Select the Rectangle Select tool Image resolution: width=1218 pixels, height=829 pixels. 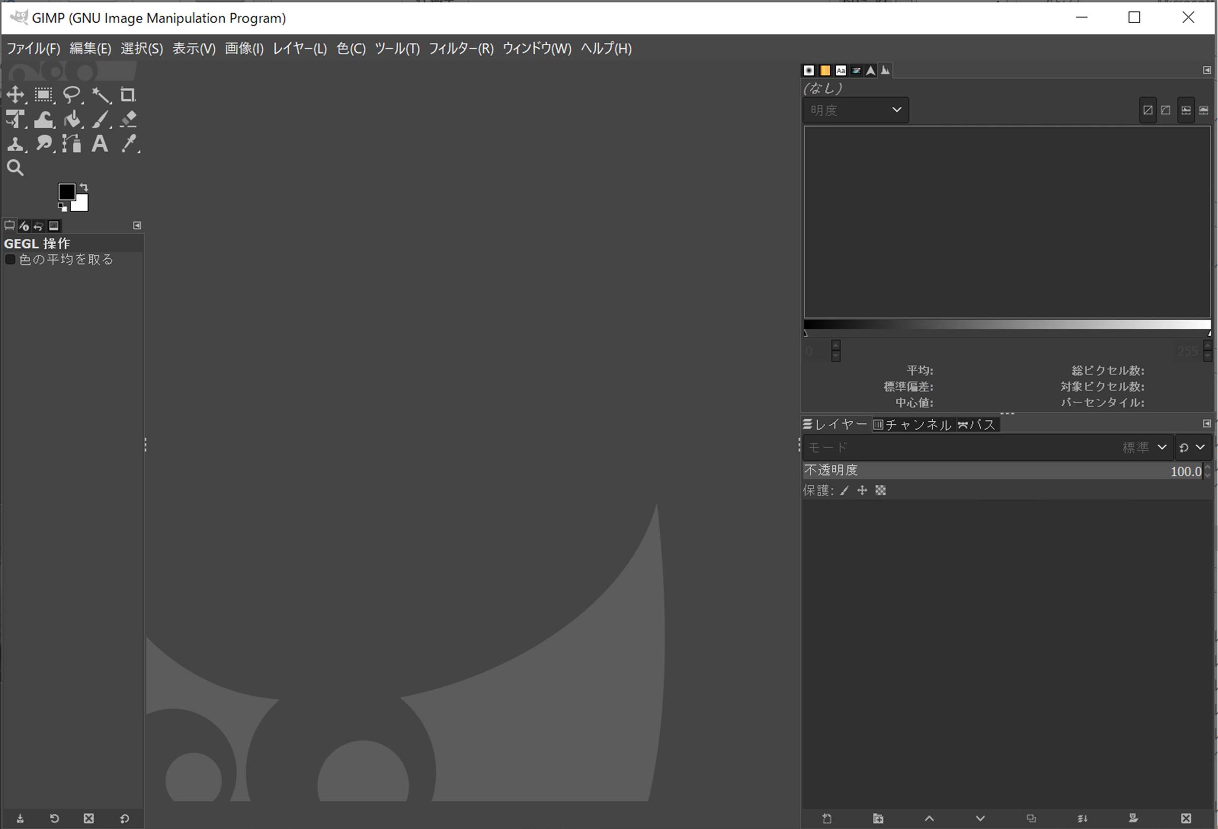point(43,95)
